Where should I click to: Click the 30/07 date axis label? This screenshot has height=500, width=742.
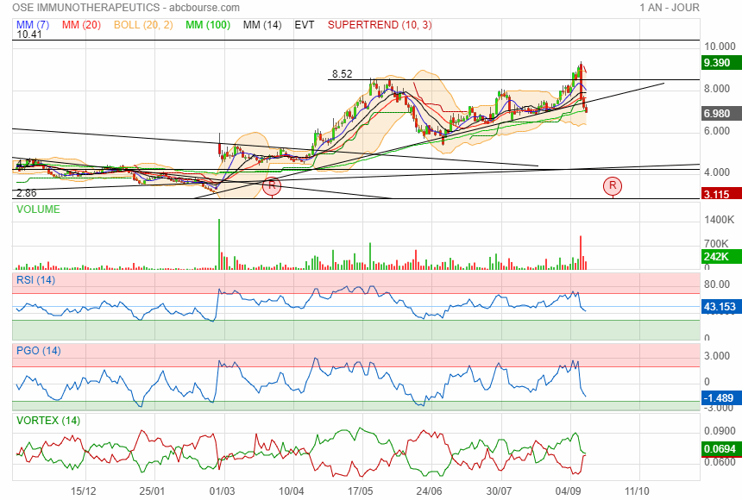coord(499,491)
